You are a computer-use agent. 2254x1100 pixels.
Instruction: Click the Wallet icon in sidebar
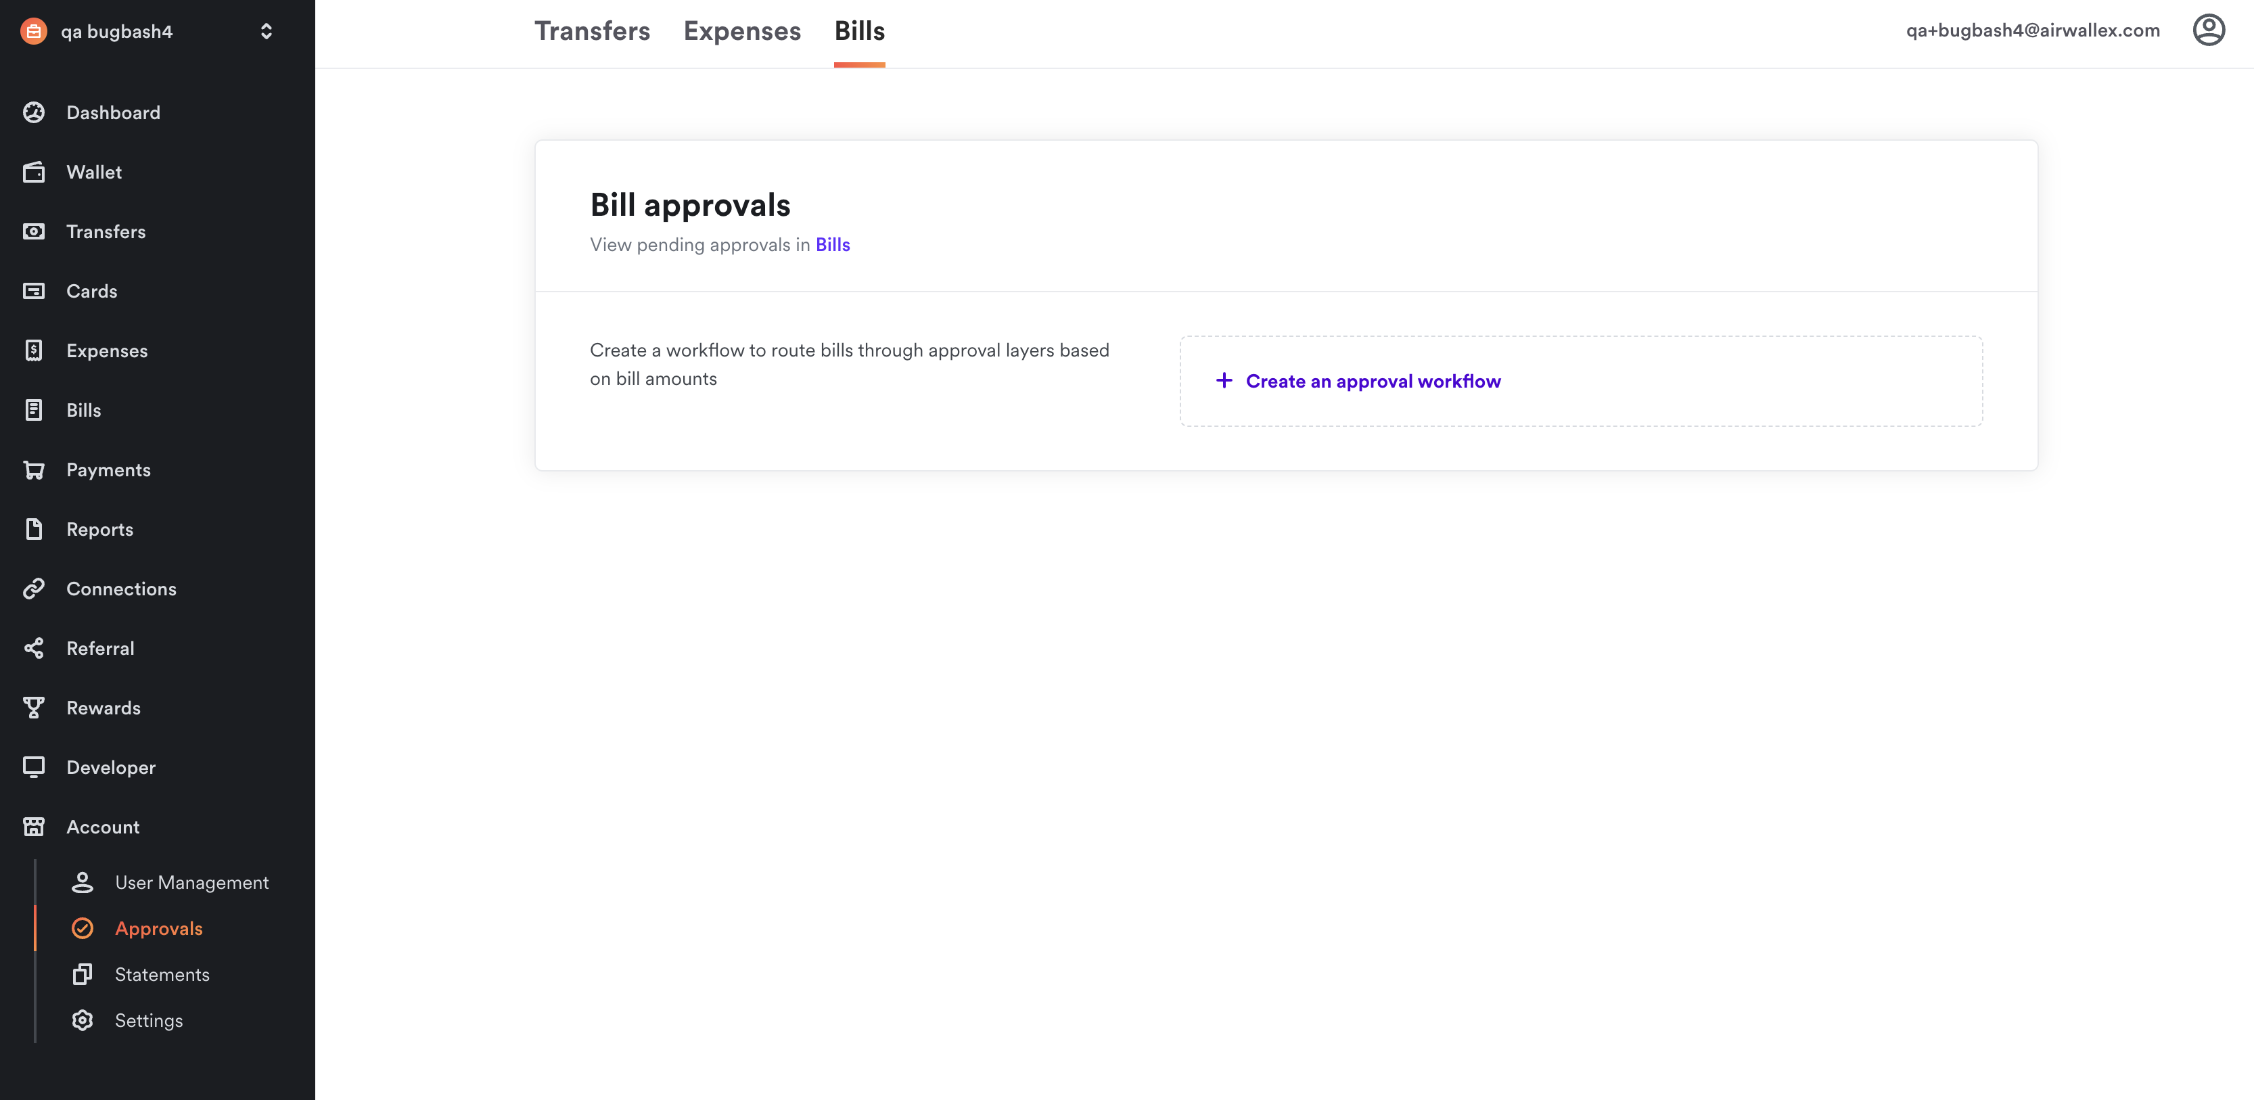pos(33,172)
